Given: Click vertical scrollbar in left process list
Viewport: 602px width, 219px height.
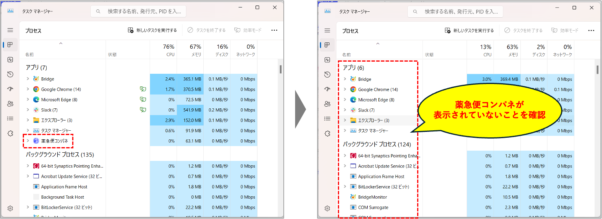Looking at the screenshot, I should click(281, 70).
